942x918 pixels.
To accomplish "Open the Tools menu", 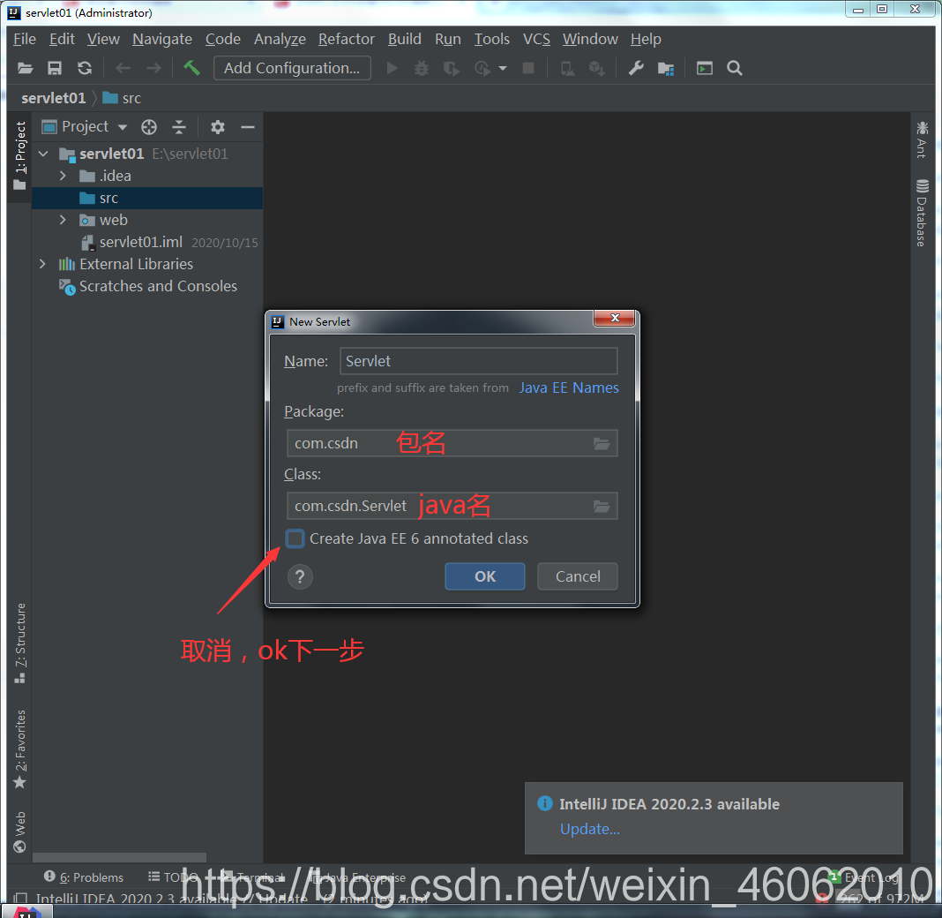I will pyautogui.click(x=491, y=39).
